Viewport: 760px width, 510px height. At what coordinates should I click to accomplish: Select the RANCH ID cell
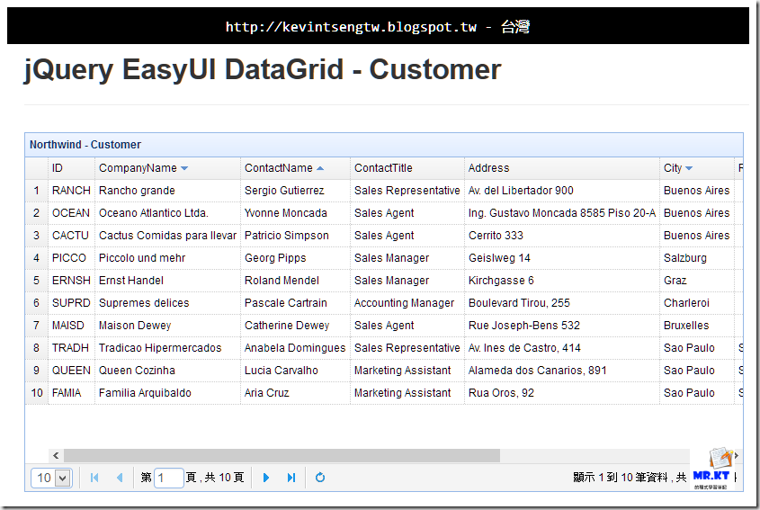(x=71, y=191)
